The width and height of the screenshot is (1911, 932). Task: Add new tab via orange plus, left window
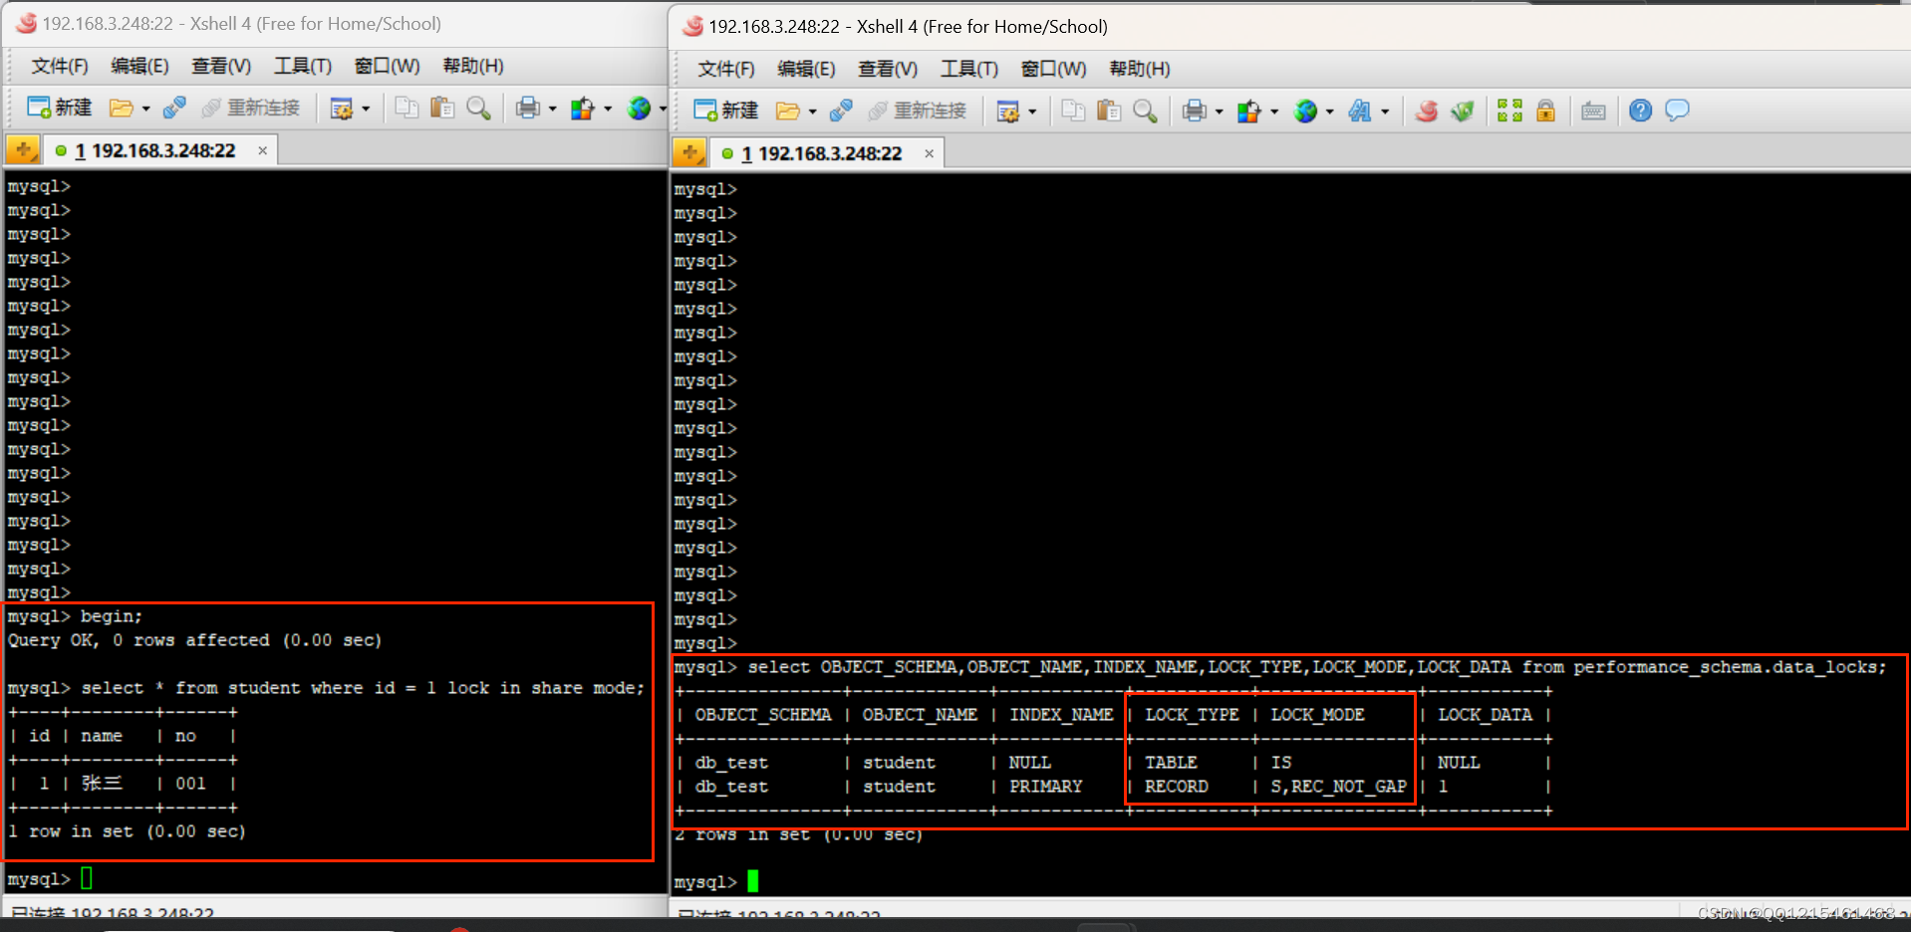(x=23, y=150)
